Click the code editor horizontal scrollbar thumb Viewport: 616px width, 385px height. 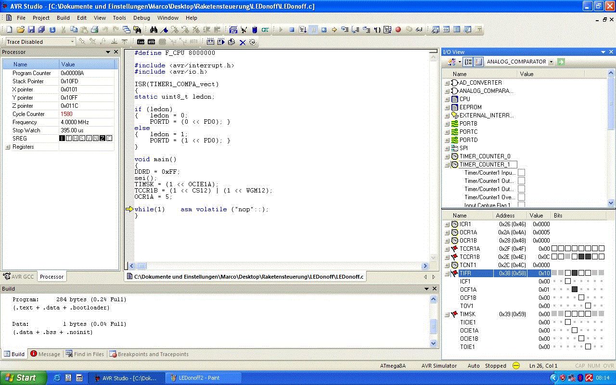141,266
